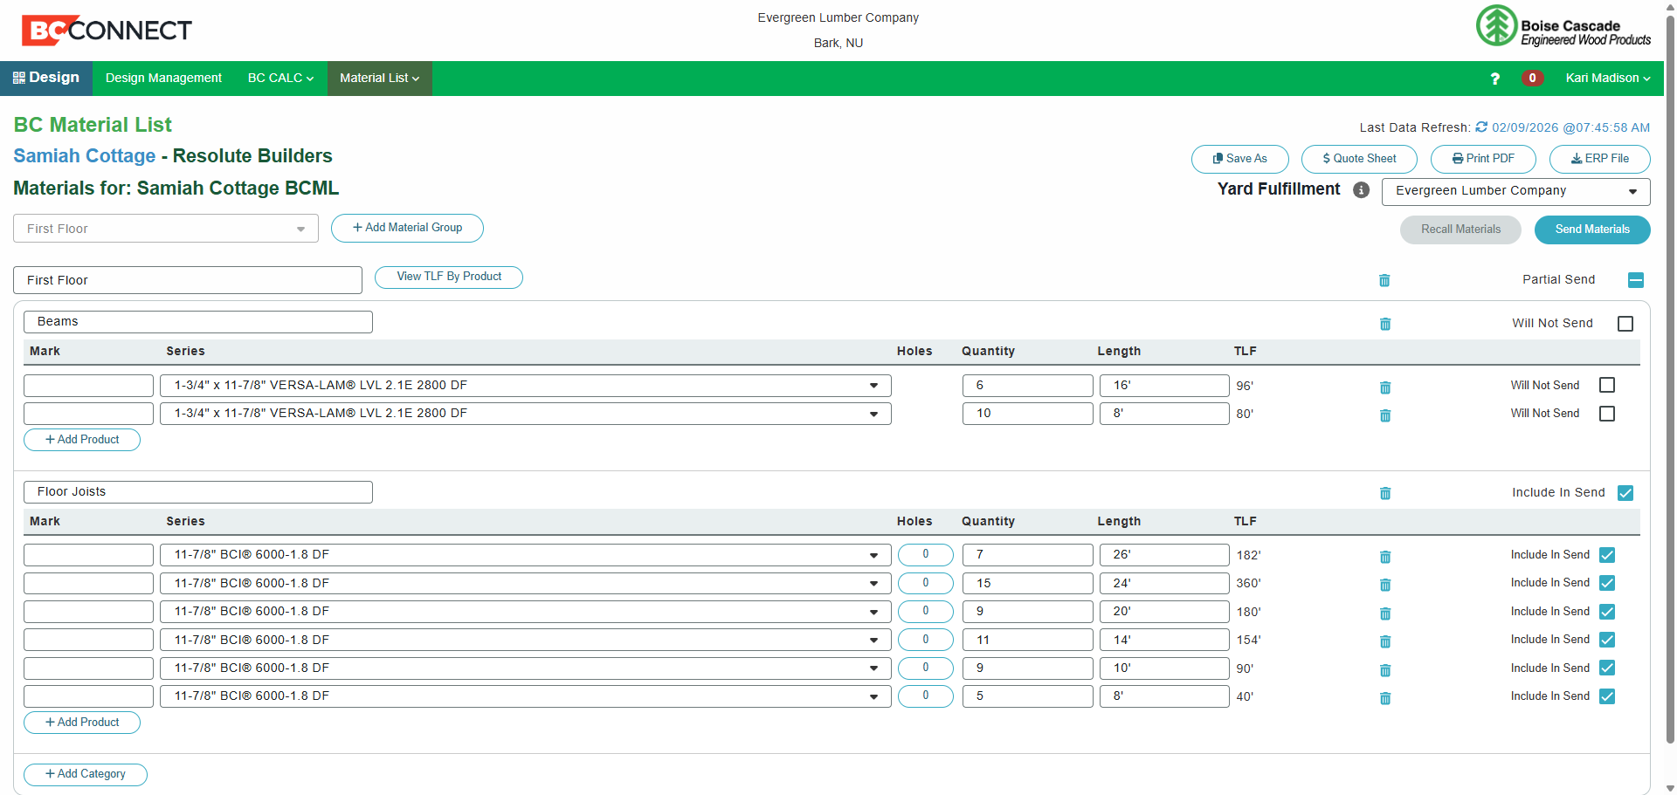The width and height of the screenshot is (1677, 795).
Task: Open the Material List menu
Action: (380, 79)
